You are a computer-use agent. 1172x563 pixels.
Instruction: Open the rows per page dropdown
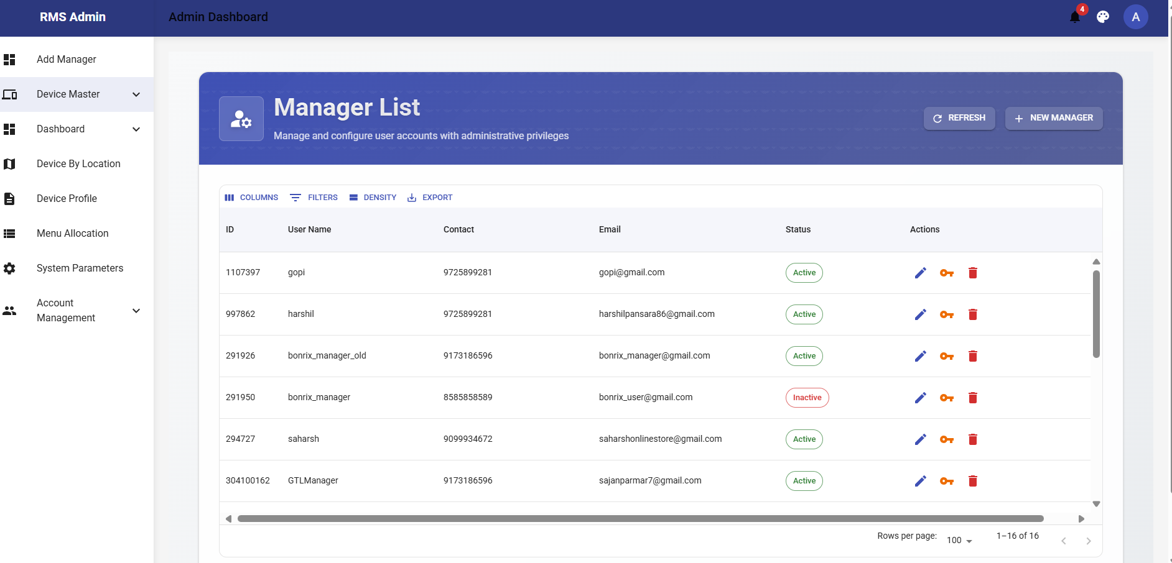959,540
